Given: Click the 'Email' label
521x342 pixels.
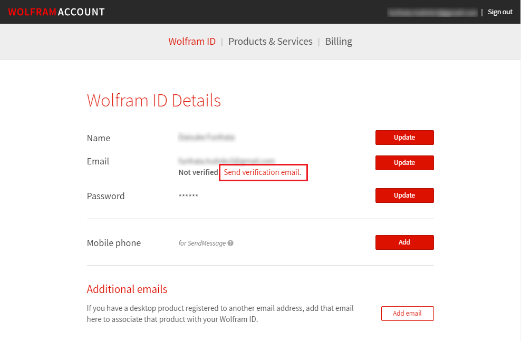Looking at the screenshot, I should point(98,161).
